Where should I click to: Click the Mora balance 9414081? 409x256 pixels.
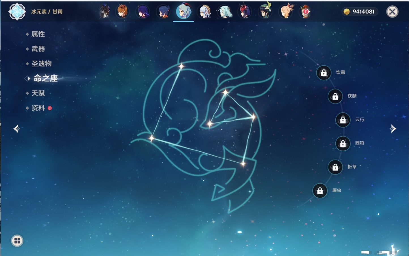[x=360, y=12]
